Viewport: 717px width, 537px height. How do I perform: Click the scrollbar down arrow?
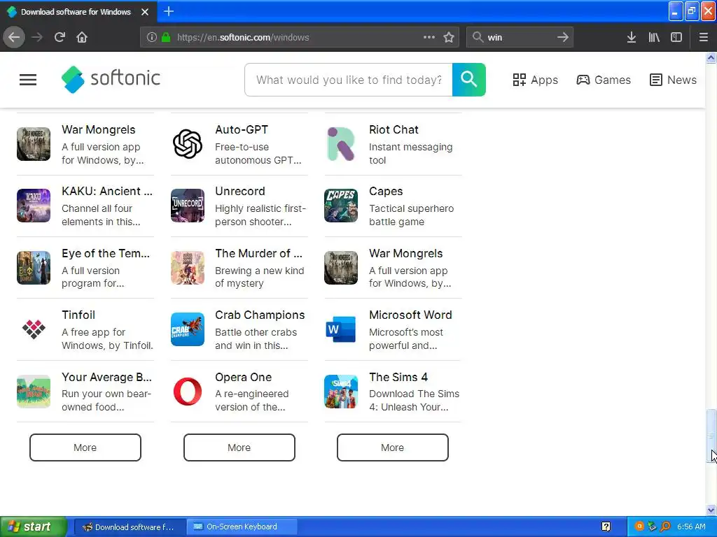click(x=711, y=510)
